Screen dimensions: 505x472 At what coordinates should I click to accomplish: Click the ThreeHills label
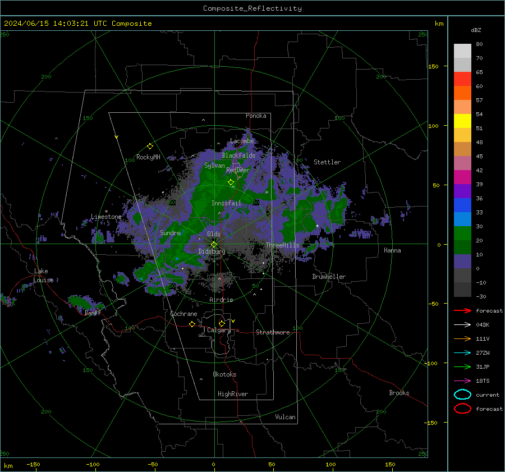[x=282, y=245]
